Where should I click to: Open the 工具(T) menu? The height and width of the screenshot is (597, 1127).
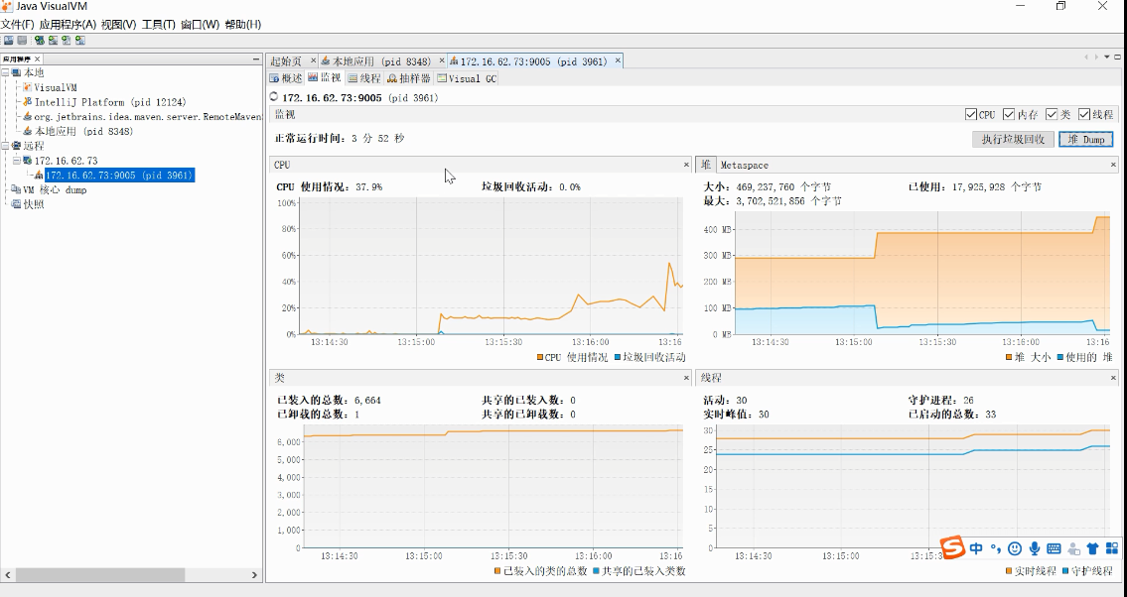tap(158, 25)
